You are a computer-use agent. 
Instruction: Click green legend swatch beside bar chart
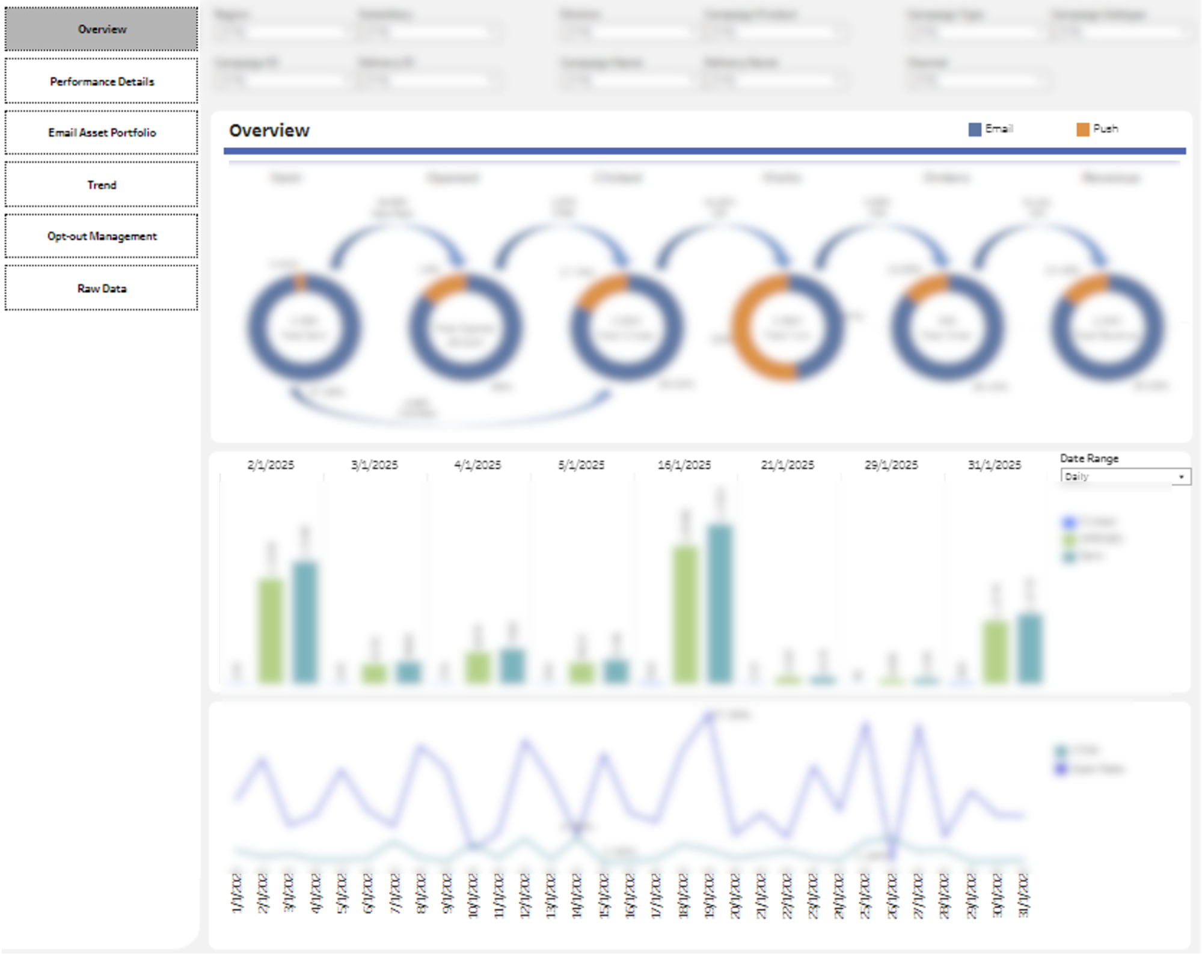pyautogui.click(x=1069, y=539)
